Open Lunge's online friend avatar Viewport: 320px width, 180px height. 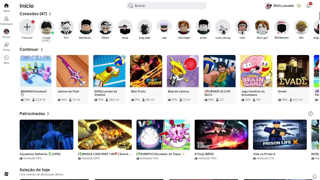[46, 27]
